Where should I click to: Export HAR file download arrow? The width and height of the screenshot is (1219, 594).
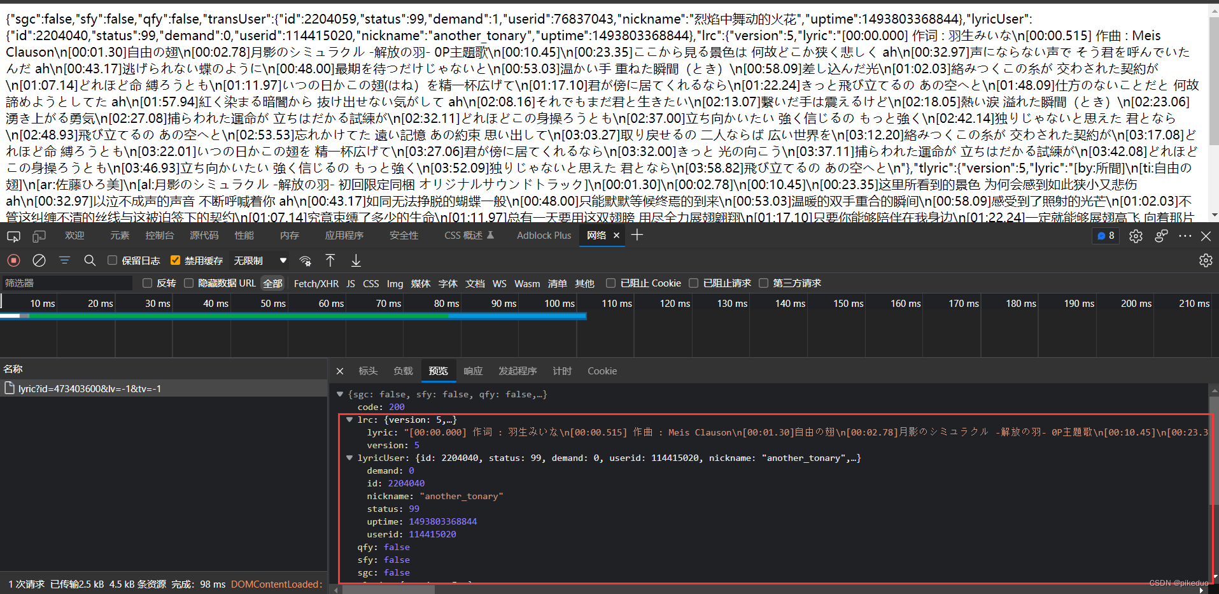[356, 260]
